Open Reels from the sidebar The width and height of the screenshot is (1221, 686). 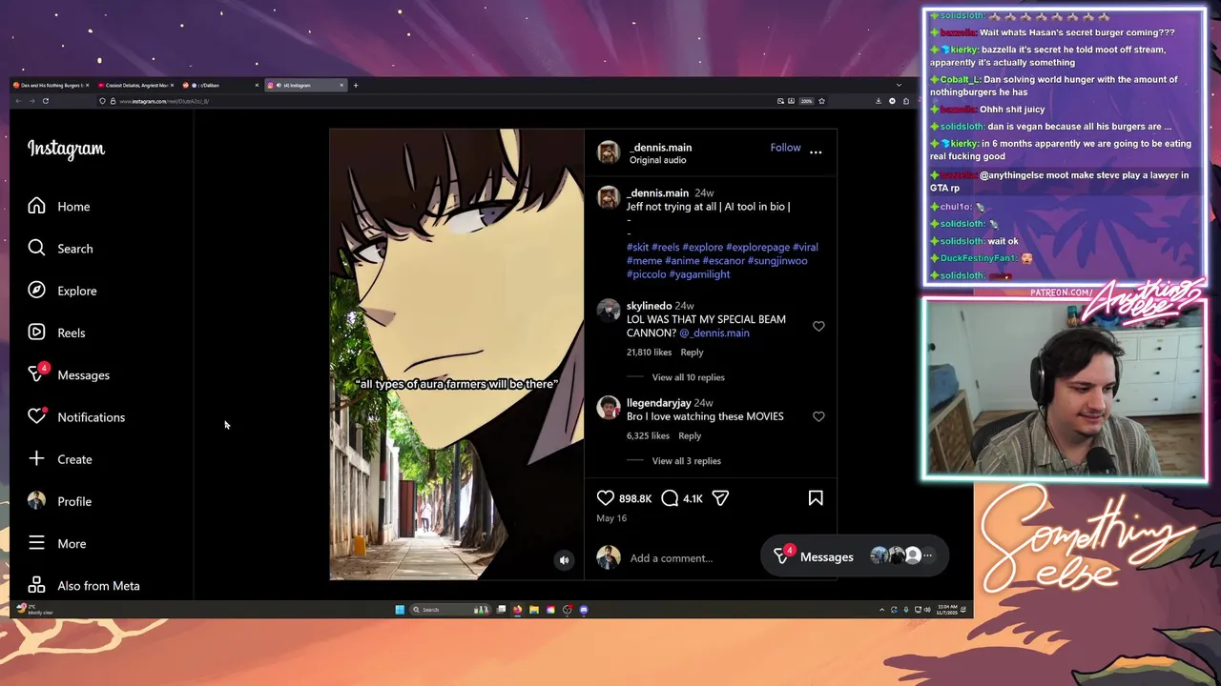(x=57, y=333)
